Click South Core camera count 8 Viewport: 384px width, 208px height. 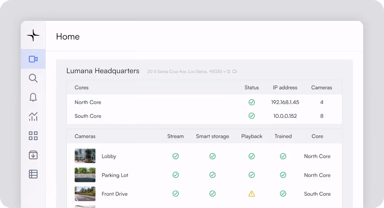tap(322, 116)
